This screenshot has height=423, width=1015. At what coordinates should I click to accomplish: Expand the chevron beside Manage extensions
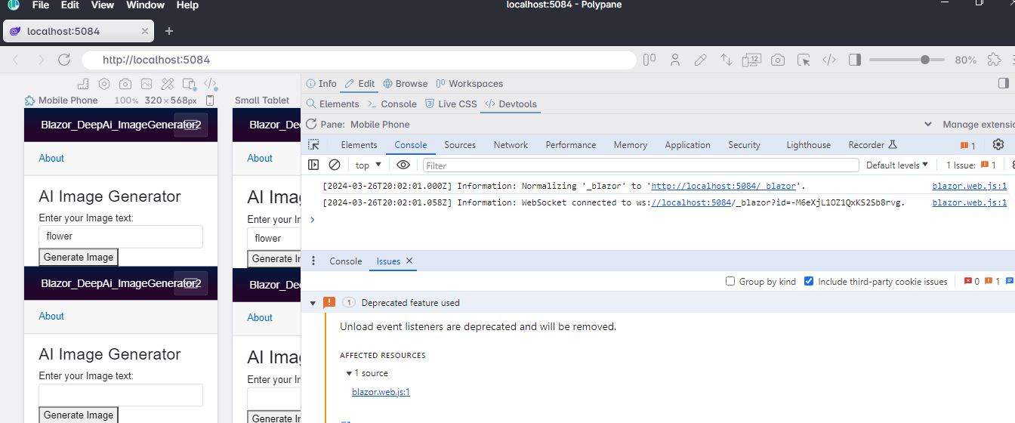coord(928,124)
